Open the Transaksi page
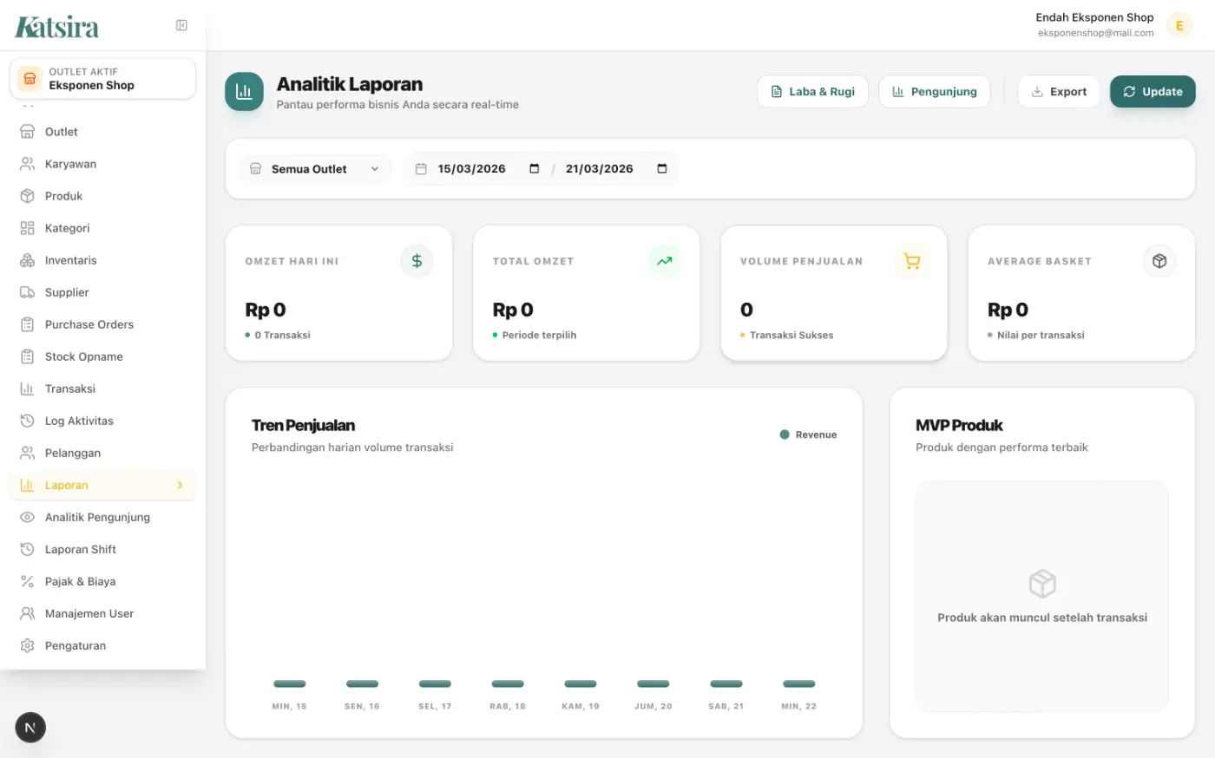This screenshot has height=758, width=1215. pos(102,389)
